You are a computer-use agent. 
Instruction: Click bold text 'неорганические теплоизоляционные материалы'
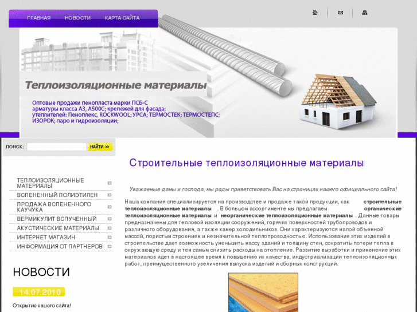click(x=287, y=216)
